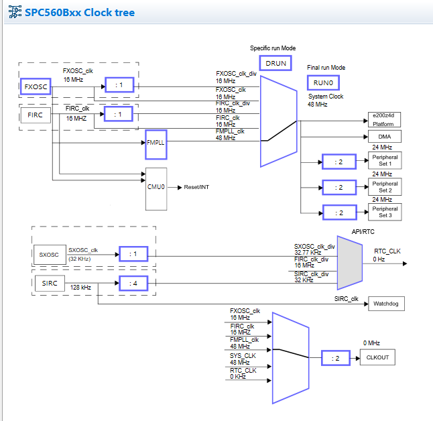Open the Peripheral Set 2 ": 2" divider
433x421 pixels.
[x=339, y=187]
